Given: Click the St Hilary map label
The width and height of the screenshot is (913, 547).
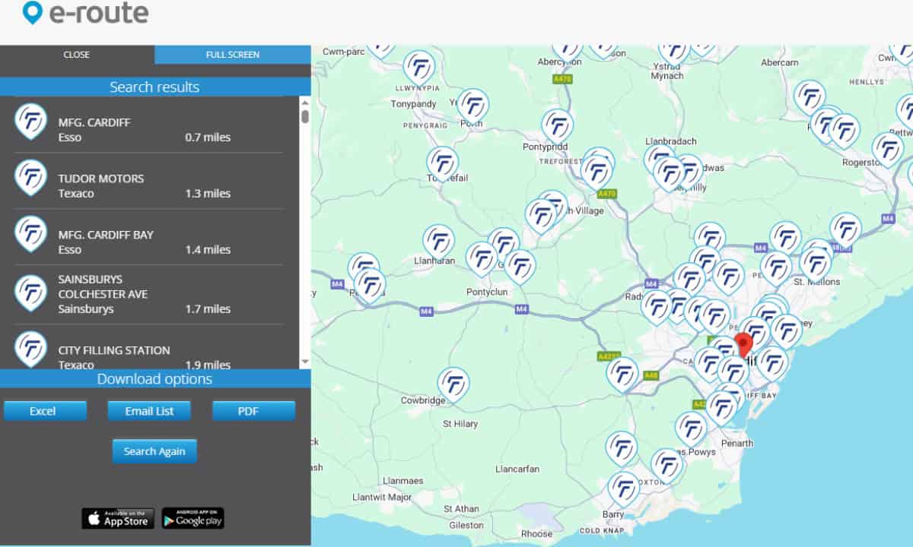Looking at the screenshot, I should click(460, 424).
